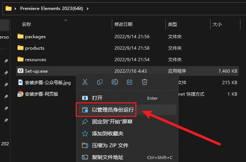246x162 pixels.
Task: Click 应用程序 type cell of Set-up.exe
Action: point(177,71)
